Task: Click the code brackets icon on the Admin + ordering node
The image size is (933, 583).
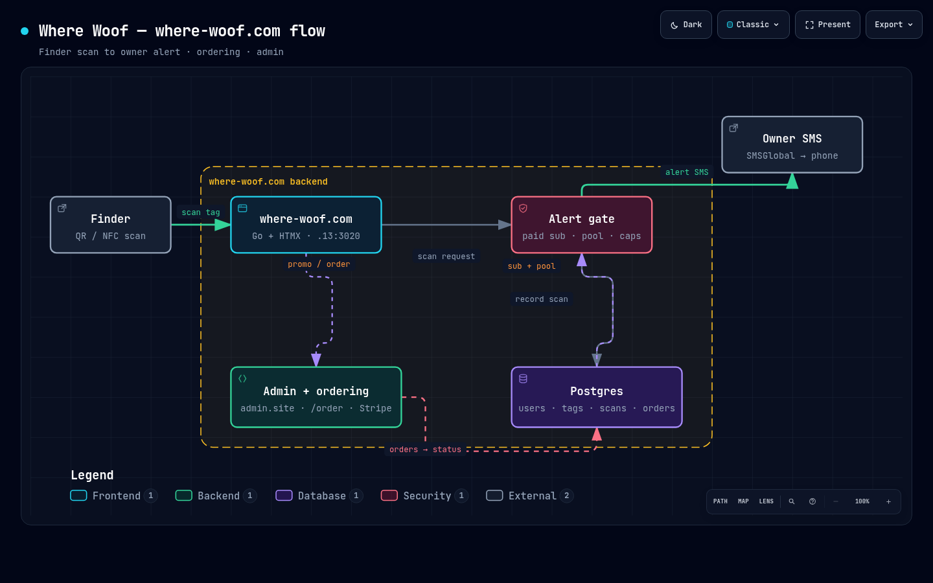Action: click(x=242, y=378)
